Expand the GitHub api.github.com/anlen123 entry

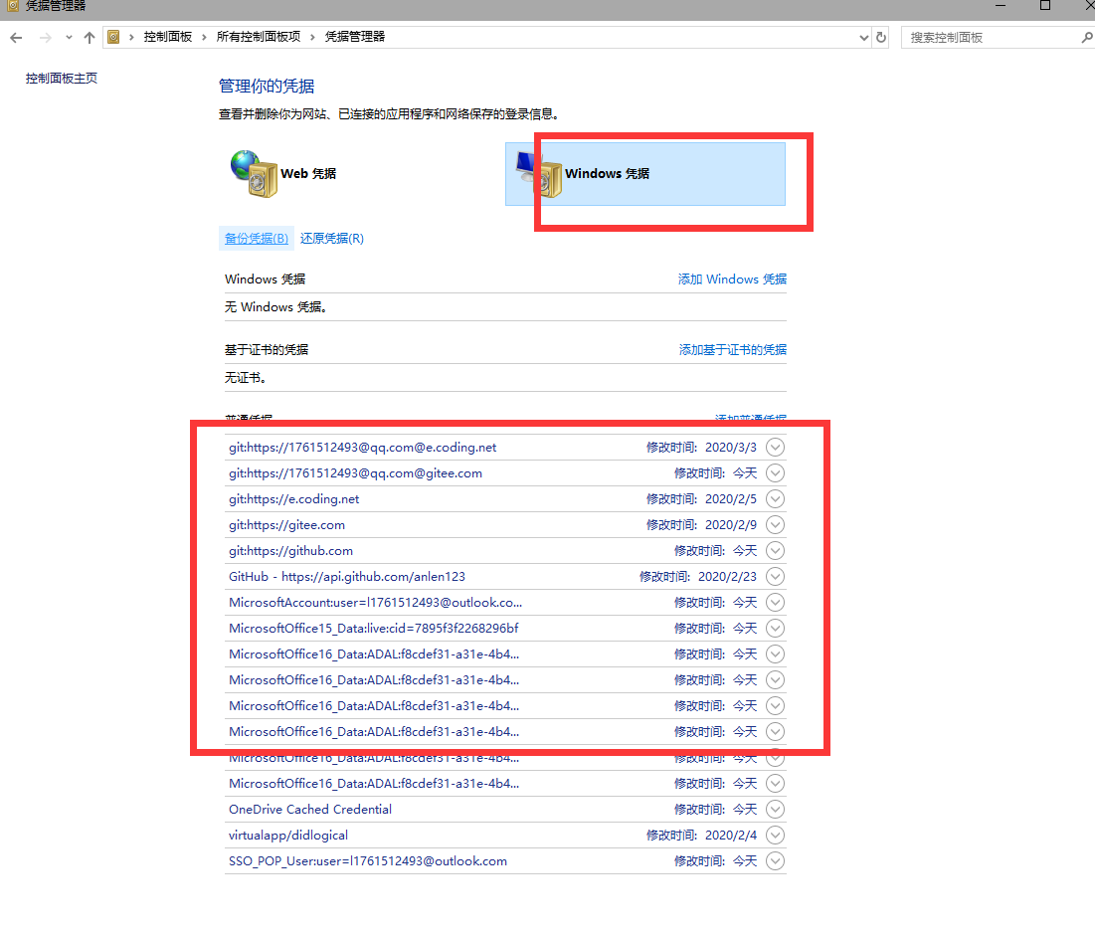[x=775, y=577]
